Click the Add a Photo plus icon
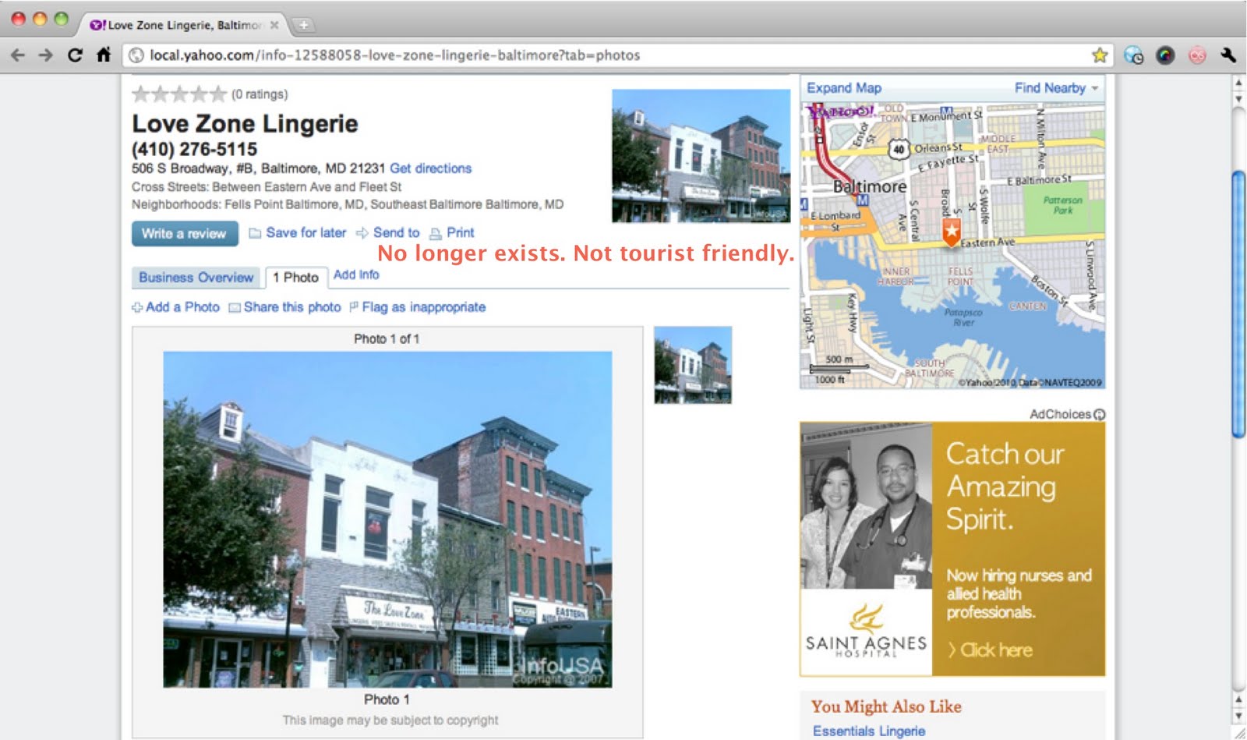The width and height of the screenshot is (1247, 740). click(137, 308)
